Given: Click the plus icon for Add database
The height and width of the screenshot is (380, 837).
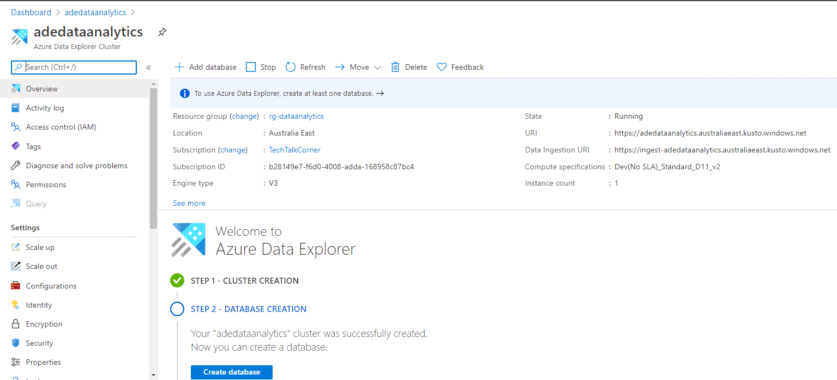Looking at the screenshot, I should point(179,67).
